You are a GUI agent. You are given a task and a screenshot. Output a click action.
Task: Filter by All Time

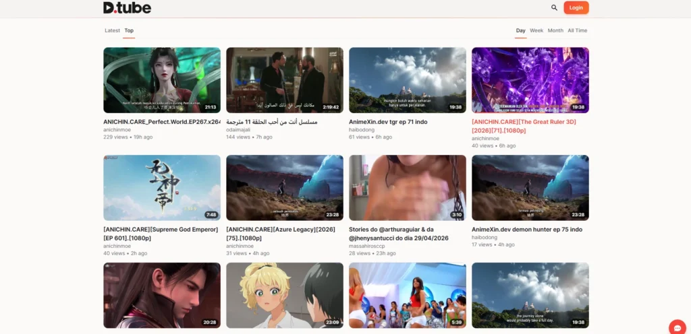(578, 31)
